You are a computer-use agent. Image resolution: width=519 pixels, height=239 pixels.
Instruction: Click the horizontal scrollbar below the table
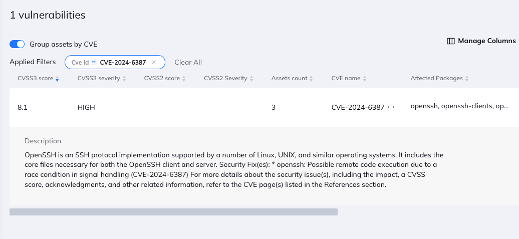pos(173,212)
